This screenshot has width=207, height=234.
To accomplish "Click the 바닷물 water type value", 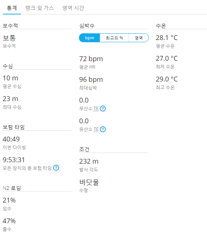I will (89, 182).
